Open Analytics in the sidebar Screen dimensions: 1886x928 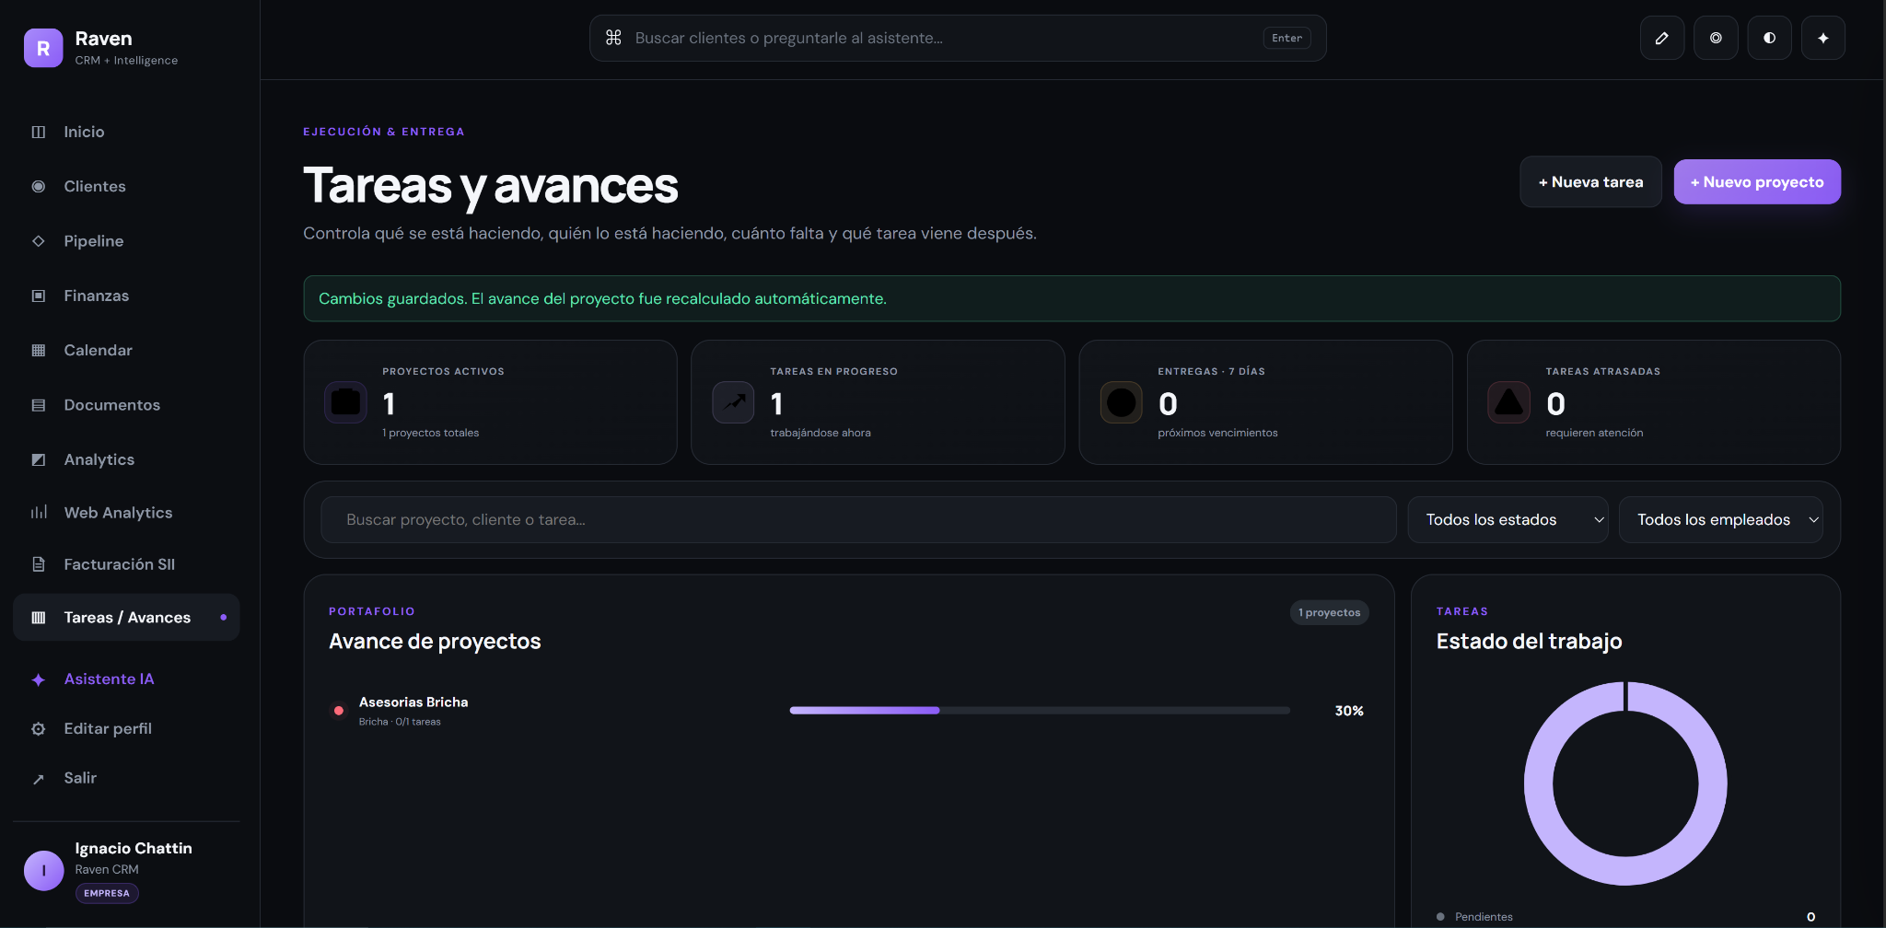click(126, 459)
